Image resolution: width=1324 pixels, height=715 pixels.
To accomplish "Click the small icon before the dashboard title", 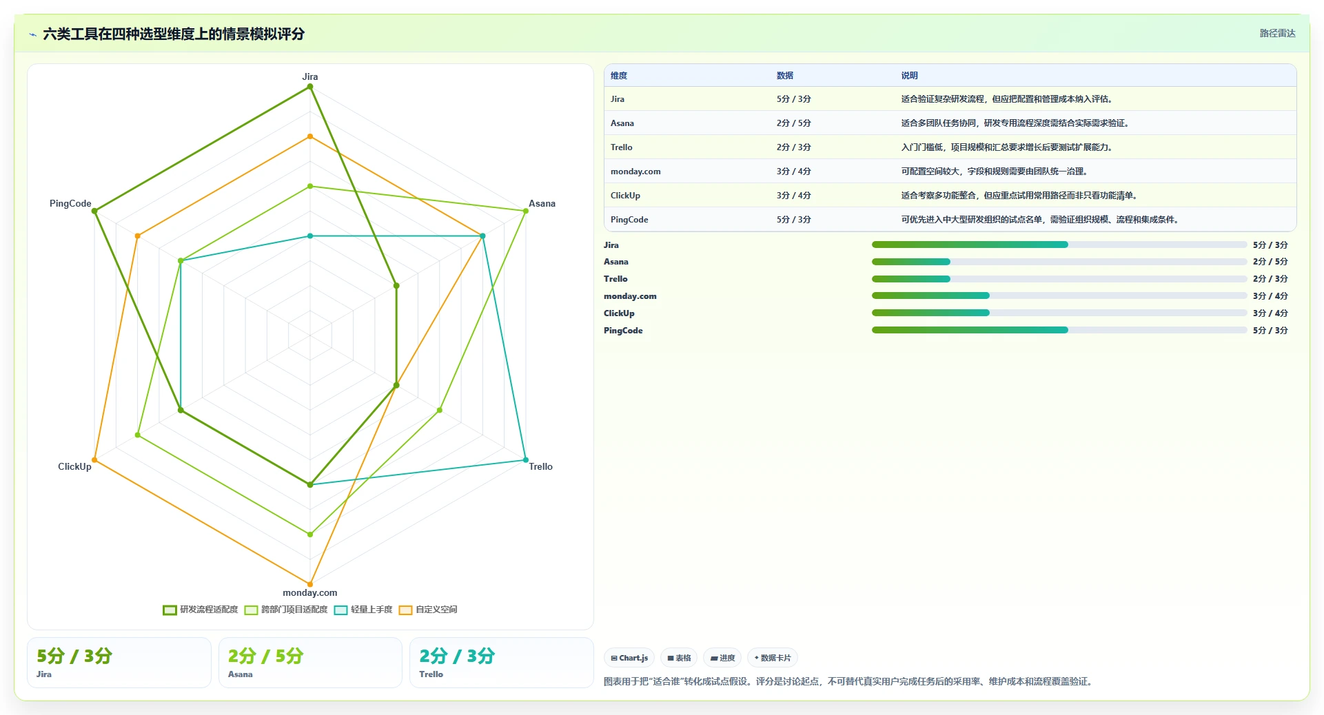I will (x=32, y=34).
